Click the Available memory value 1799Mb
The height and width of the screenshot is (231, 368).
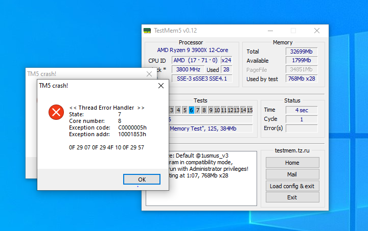(x=302, y=60)
